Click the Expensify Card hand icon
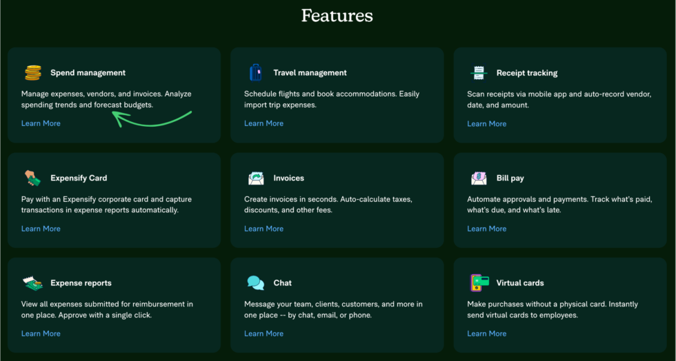 pos(32,178)
